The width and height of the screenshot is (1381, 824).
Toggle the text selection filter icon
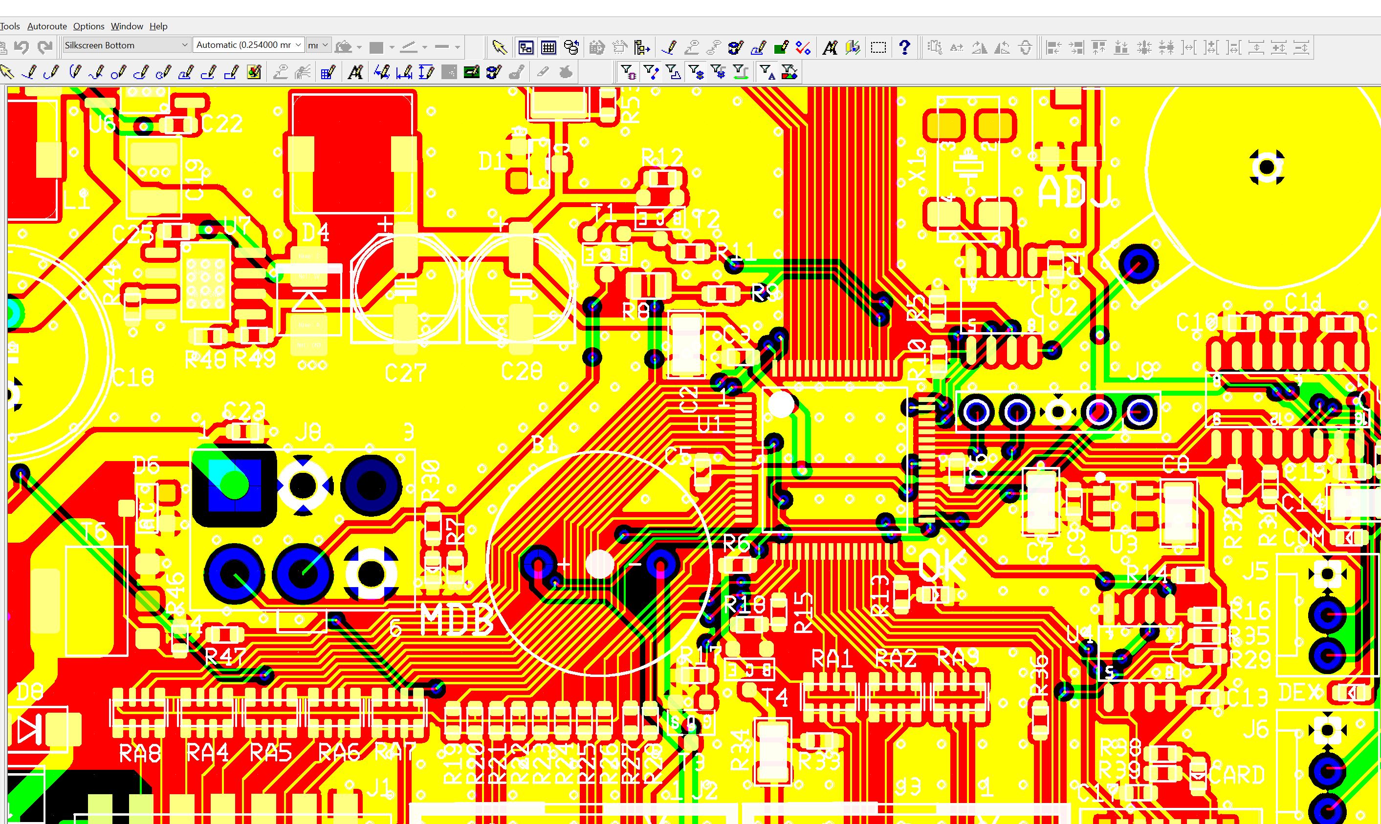coord(767,72)
